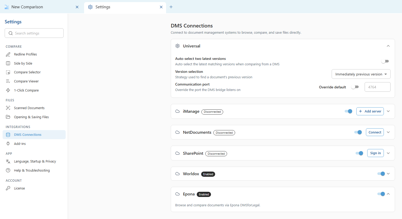Open the Version selection dropdown
The image size is (402, 219).
(x=361, y=74)
